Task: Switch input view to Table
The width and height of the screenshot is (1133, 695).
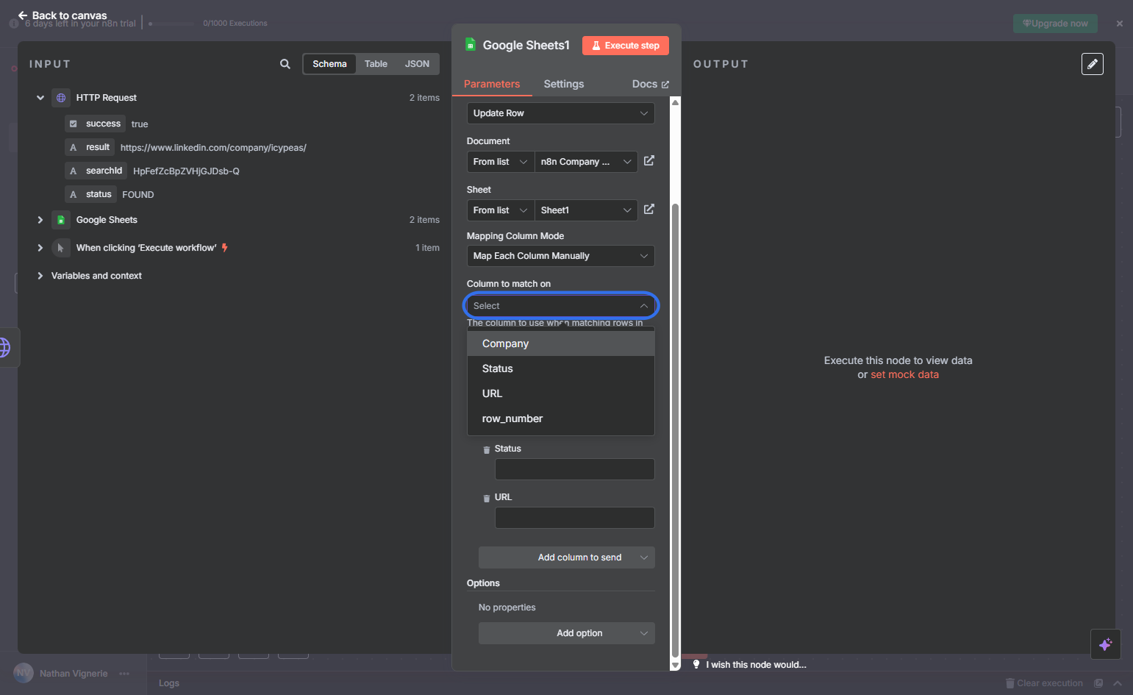Action: coord(376,64)
